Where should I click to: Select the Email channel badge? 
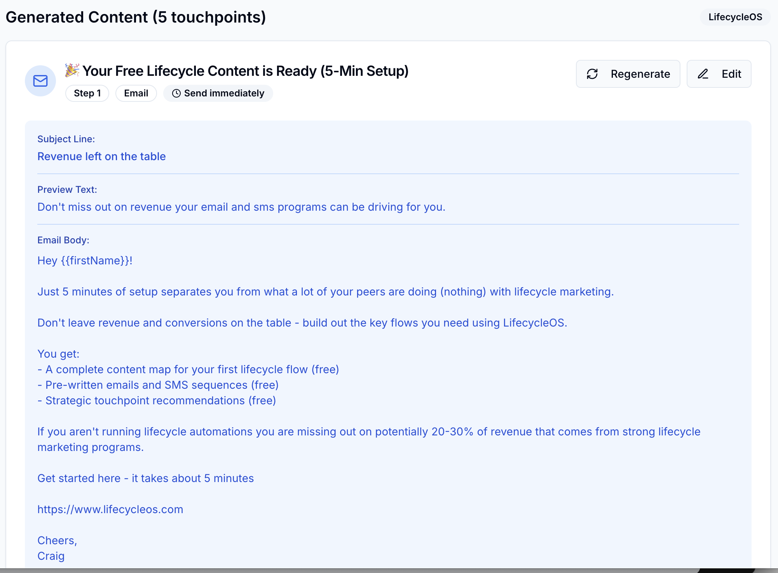[x=136, y=93]
